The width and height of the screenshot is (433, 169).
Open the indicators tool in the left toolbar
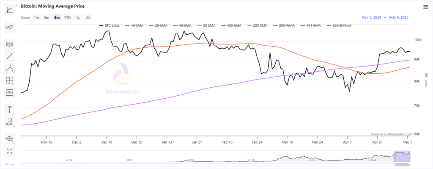10,10
